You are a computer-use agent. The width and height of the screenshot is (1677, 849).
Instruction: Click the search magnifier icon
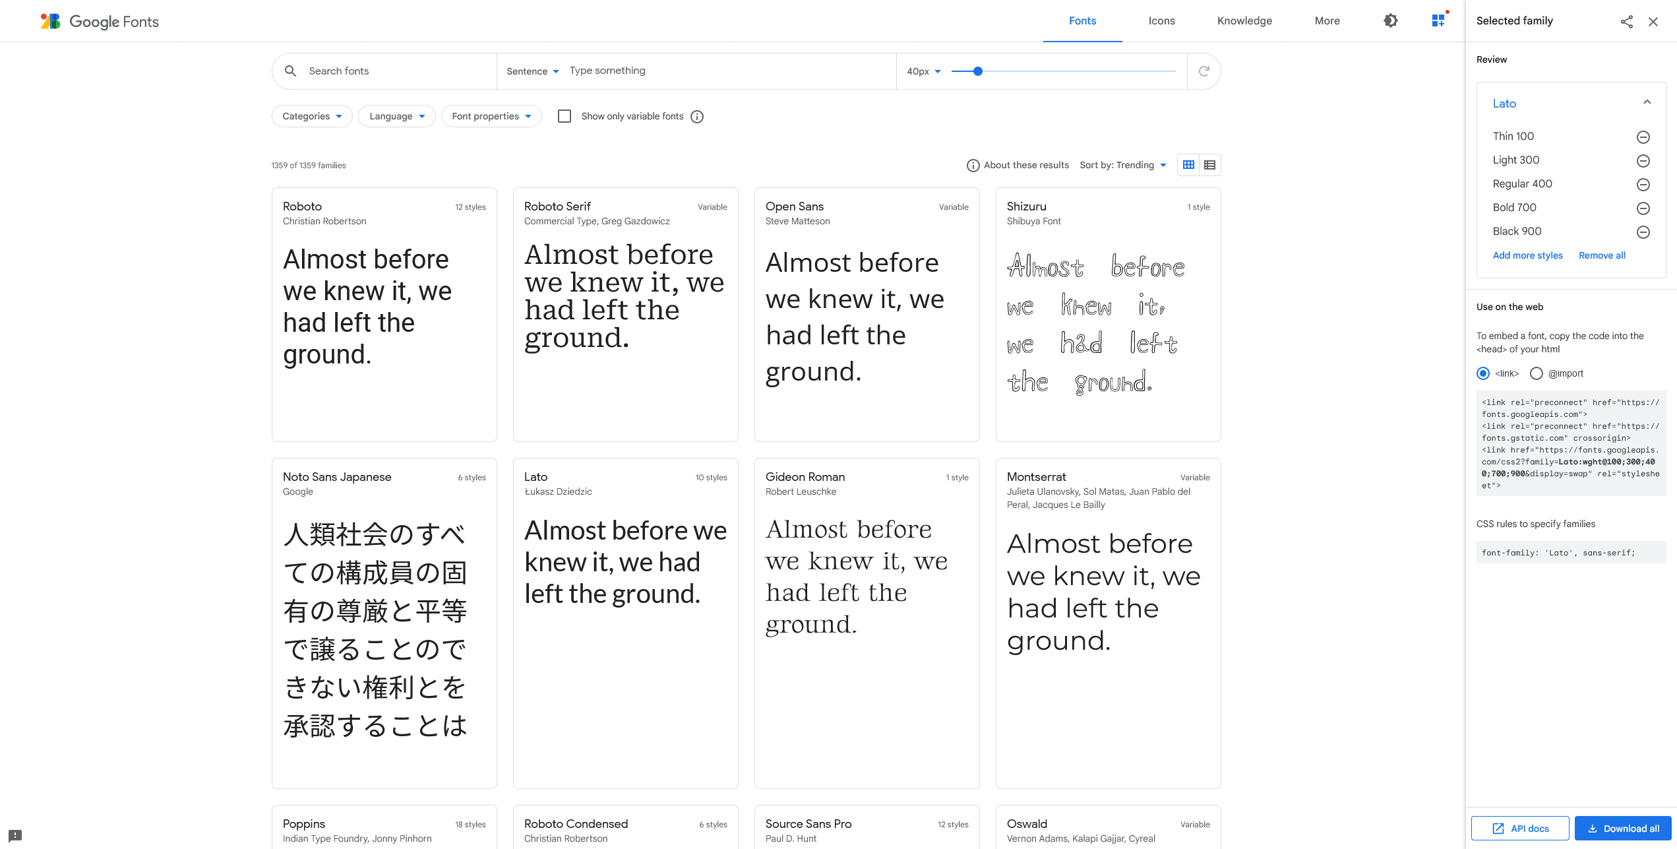click(x=290, y=71)
